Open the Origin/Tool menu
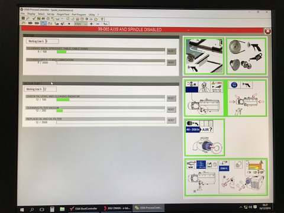This screenshot has height=213, width=284. [63, 14]
